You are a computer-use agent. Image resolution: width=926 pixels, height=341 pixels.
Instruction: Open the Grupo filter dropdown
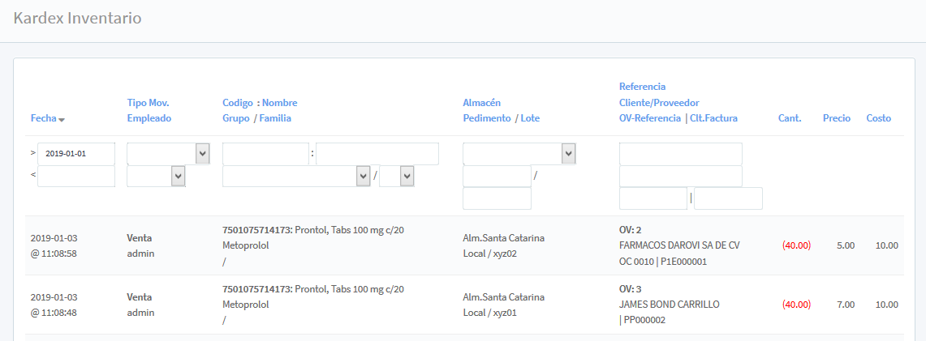[296, 176]
